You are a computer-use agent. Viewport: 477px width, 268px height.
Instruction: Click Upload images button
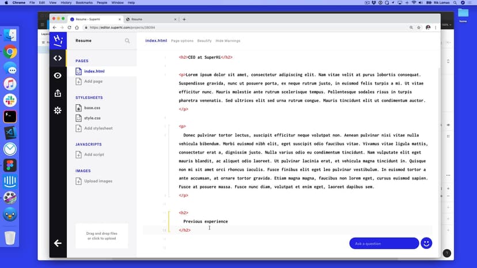coord(98,181)
